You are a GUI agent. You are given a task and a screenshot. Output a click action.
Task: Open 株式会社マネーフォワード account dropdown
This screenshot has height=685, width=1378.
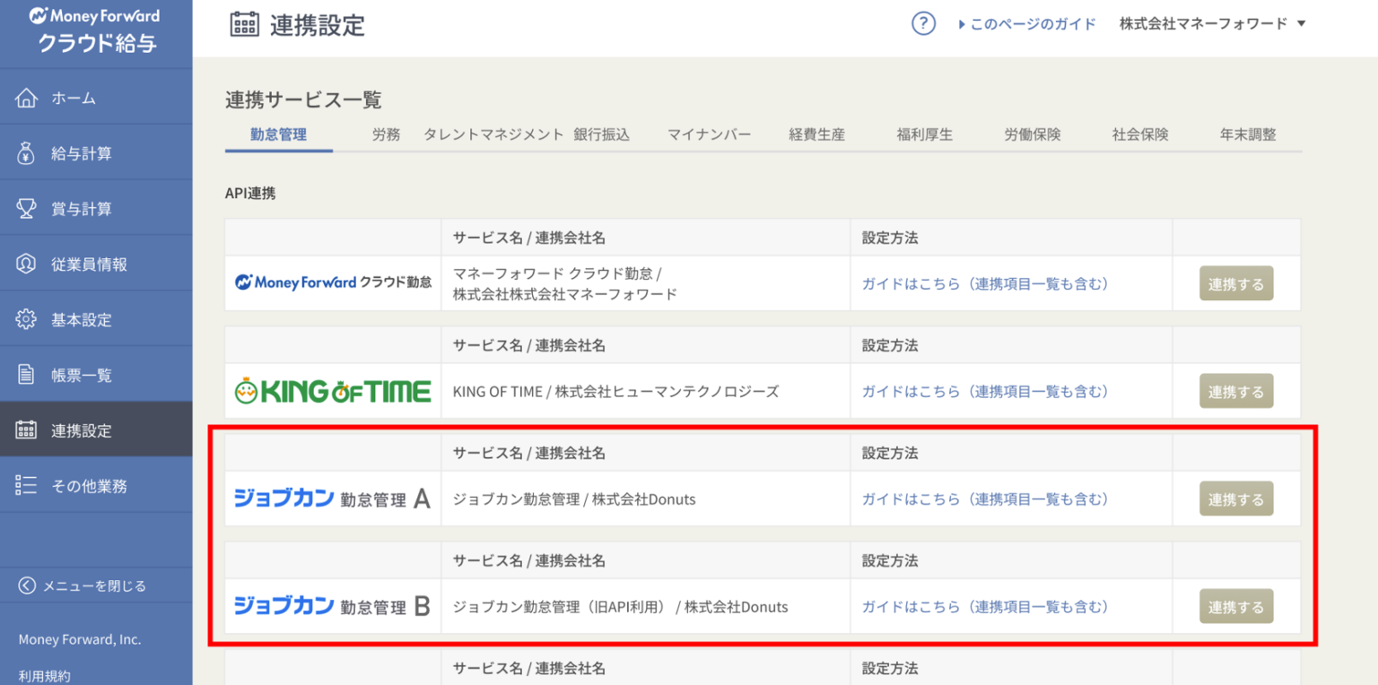(1212, 23)
